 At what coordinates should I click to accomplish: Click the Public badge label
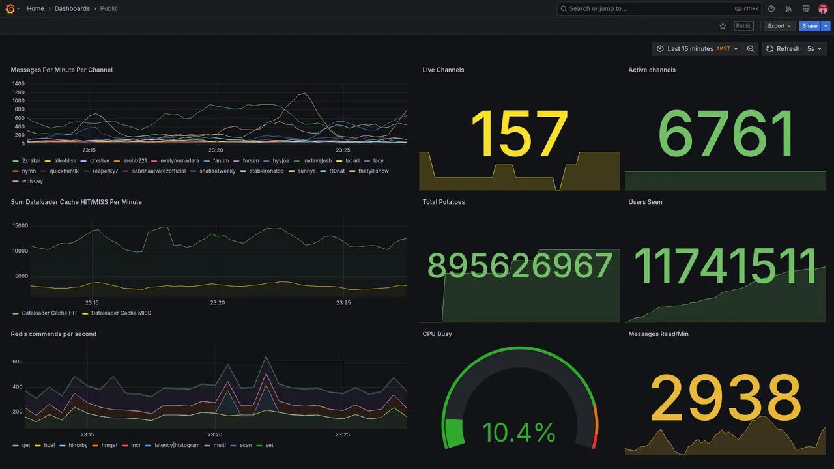743,26
